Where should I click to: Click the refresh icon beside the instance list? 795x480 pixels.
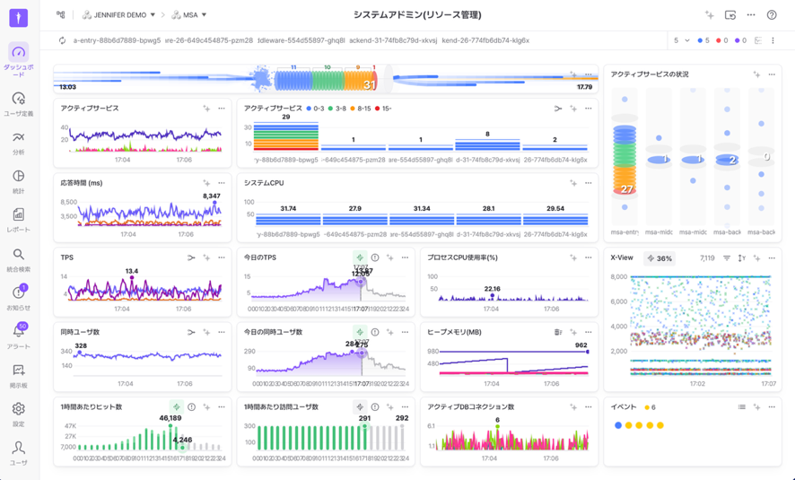(62, 40)
